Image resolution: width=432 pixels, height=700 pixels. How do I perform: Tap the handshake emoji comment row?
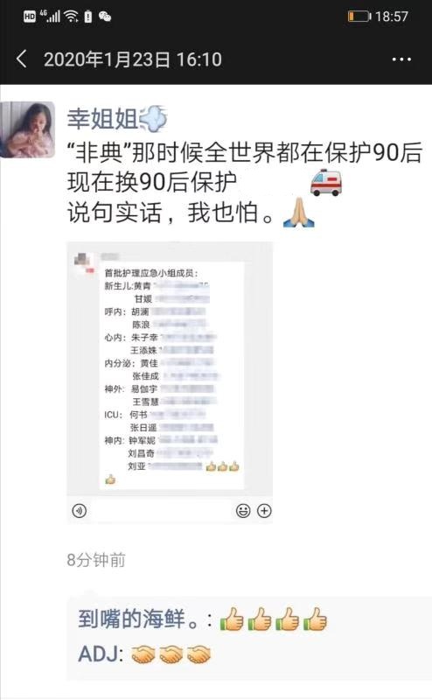tap(249, 654)
